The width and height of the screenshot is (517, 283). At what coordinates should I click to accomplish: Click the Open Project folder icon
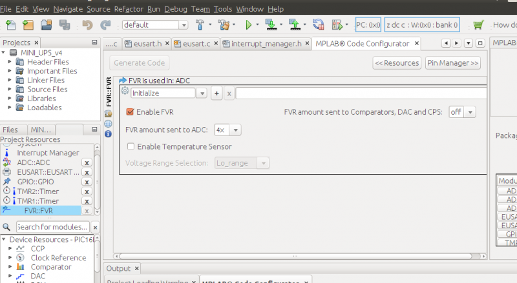click(x=47, y=25)
